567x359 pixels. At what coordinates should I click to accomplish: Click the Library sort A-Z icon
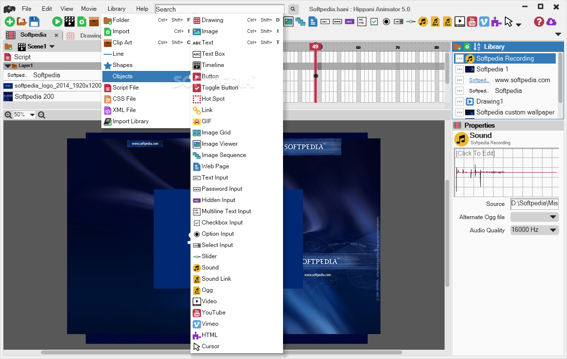click(476, 46)
